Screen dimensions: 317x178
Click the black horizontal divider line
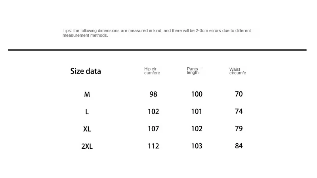point(157,50)
